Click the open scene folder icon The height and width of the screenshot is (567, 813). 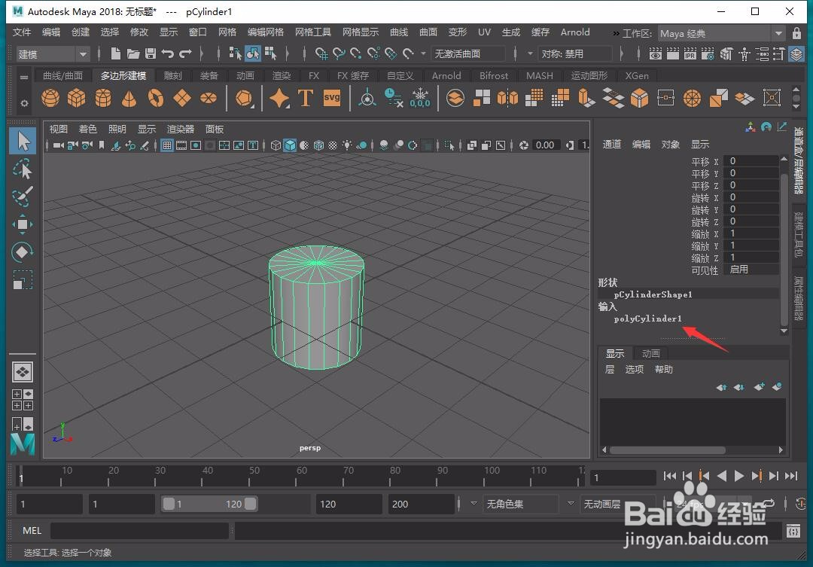133,53
